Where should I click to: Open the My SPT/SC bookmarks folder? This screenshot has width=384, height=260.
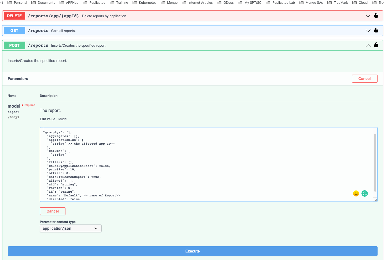(250, 3)
